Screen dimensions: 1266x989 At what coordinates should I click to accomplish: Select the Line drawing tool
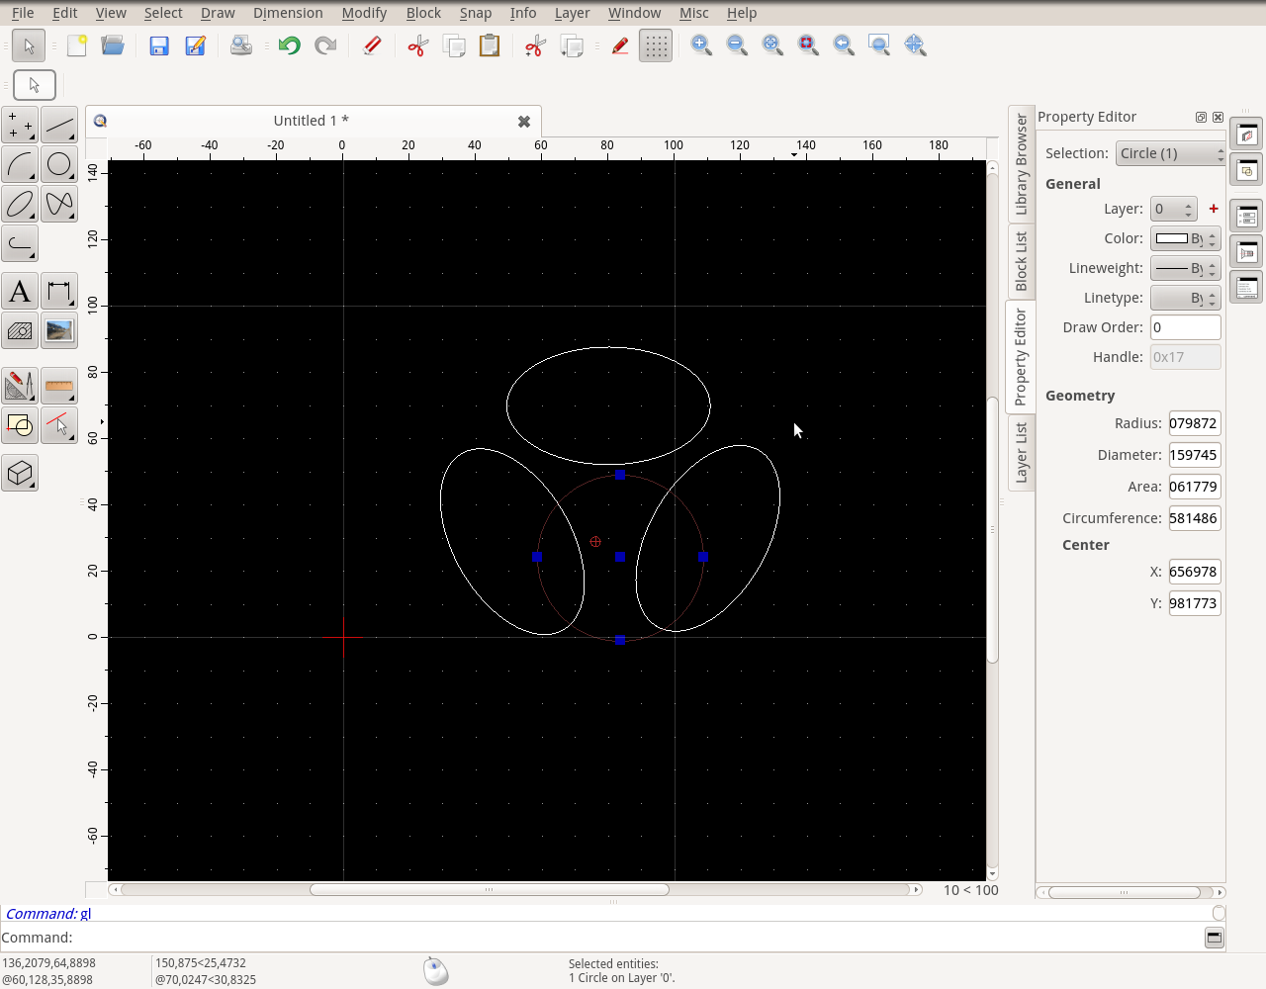(59, 125)
